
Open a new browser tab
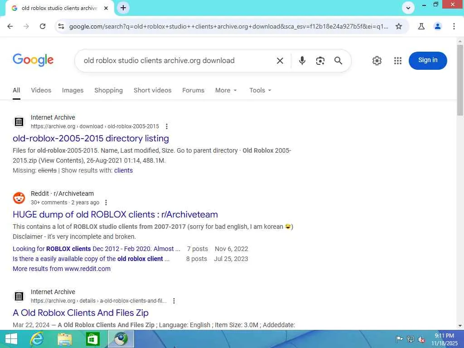(123, 8)
